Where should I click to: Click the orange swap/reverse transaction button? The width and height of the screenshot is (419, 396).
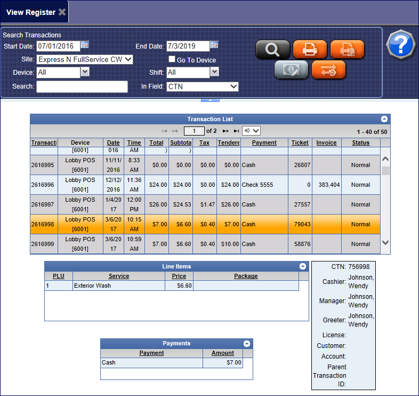click(x=328, y=70)
